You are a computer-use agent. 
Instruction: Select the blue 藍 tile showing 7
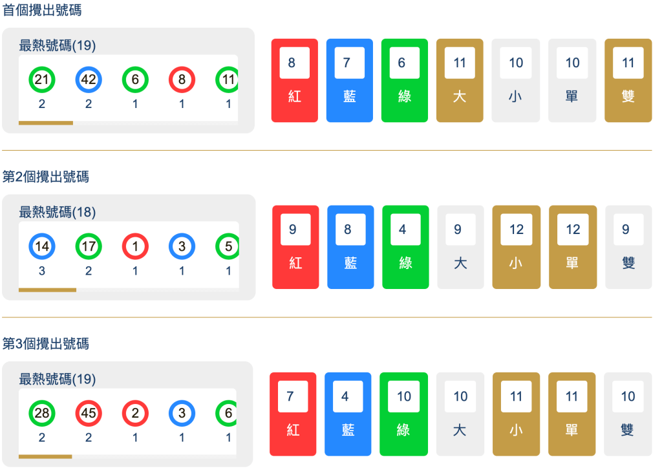click(350, 81)
